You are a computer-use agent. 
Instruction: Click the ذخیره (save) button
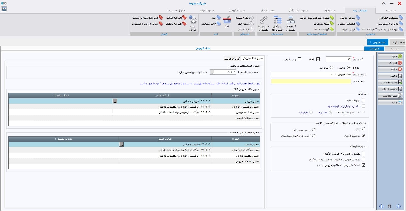pos(390,76)
